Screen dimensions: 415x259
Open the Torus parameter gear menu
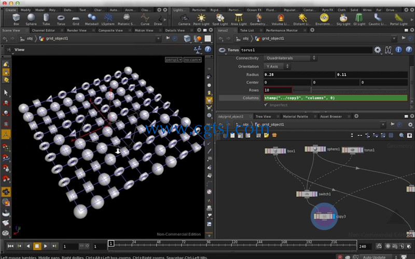[378, 50]
